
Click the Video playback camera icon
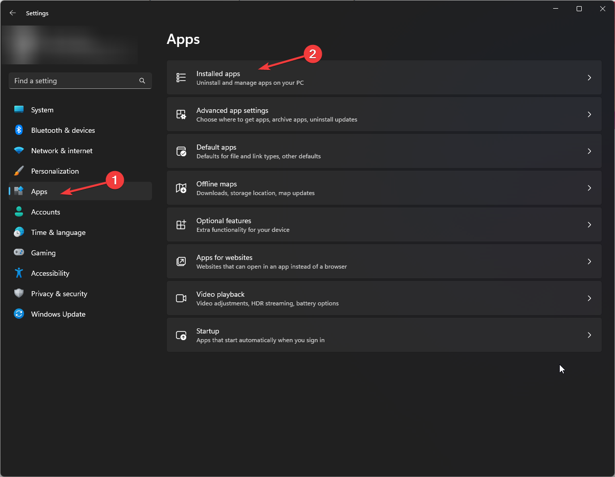click(x=181, y=298)
